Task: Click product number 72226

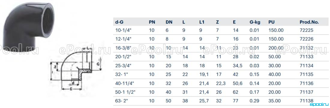Action: click(x=306, y=39)
